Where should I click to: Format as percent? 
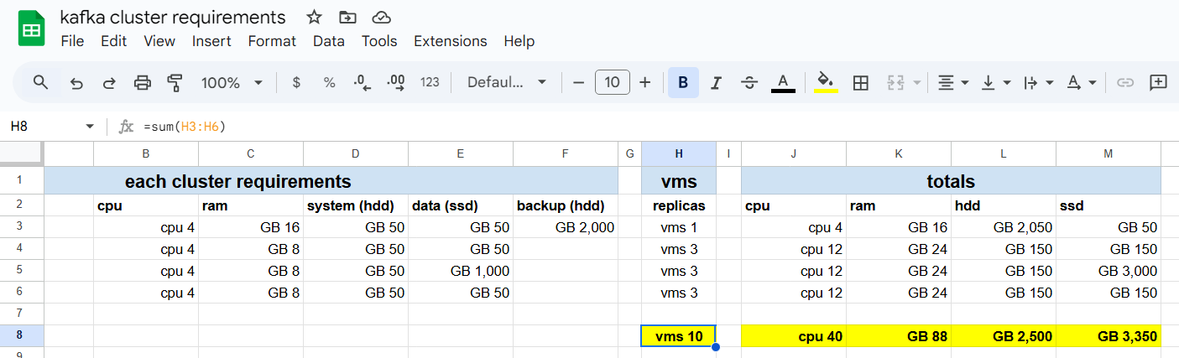point(329,82)
